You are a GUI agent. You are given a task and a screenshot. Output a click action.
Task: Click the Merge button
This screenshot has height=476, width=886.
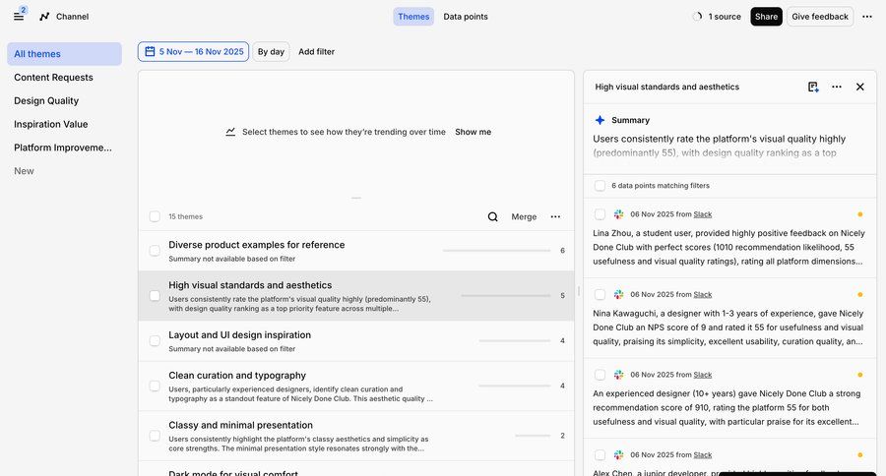tap(524, 216)
